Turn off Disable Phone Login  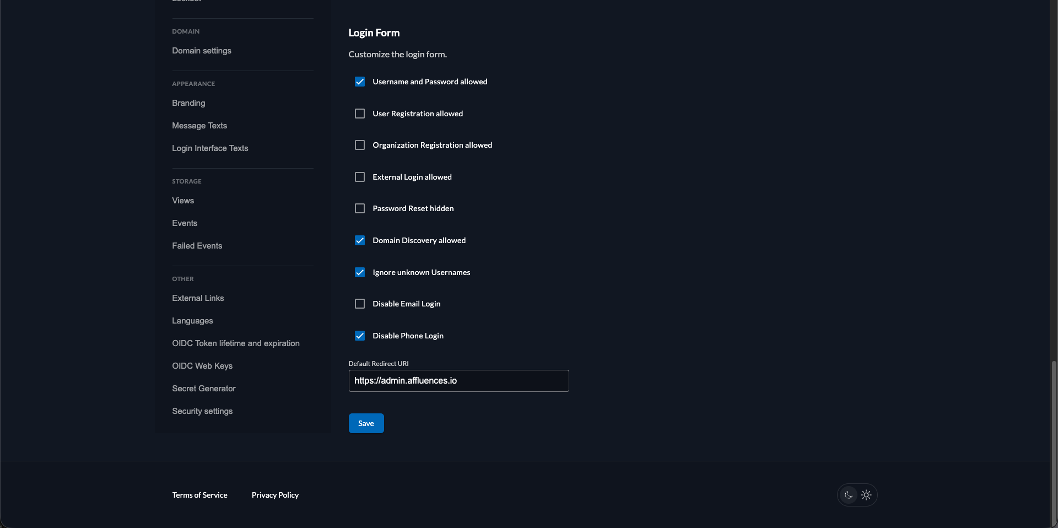(x=359, y=335)
